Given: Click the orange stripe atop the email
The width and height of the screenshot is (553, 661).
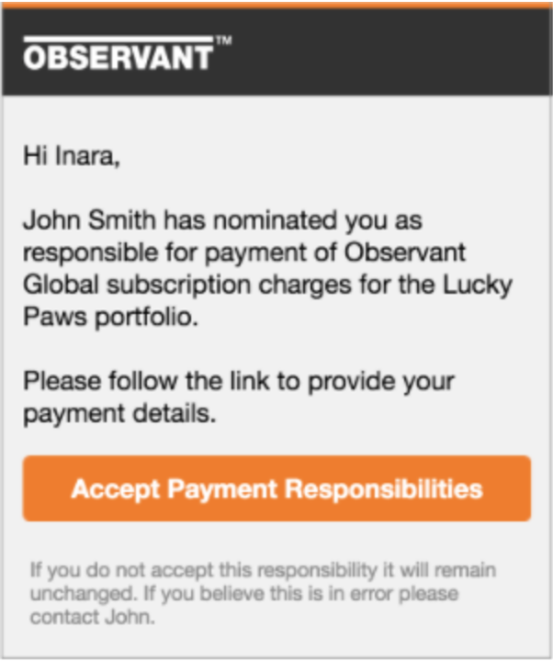Looking at the screenshot, I should [x=276, y=4].
